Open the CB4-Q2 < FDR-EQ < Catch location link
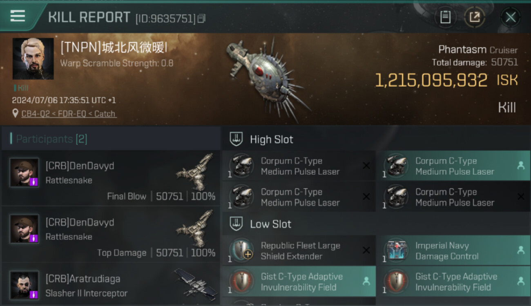531x306 pixels. 69,114
